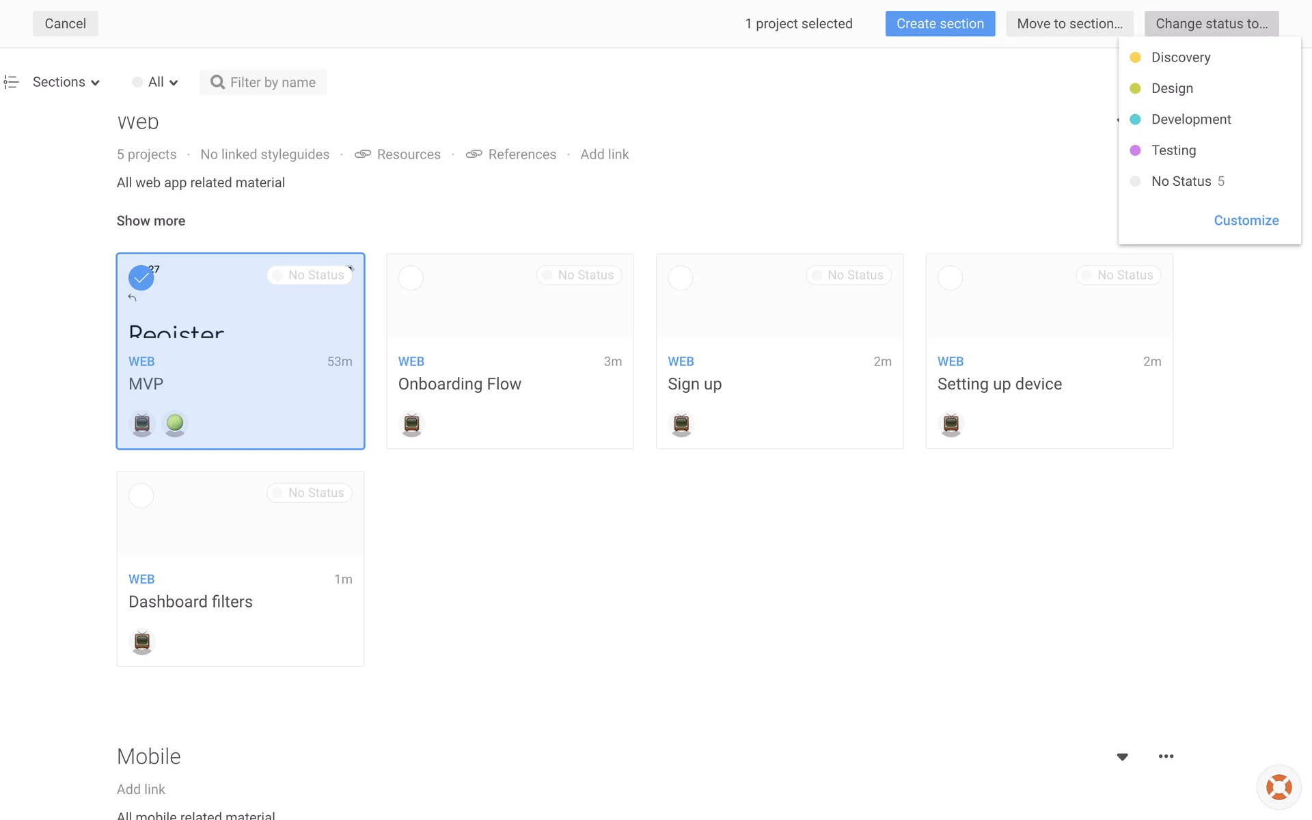Collapse the Mobile section with the triangle
1312x820 pixels.
[1122, 756]
